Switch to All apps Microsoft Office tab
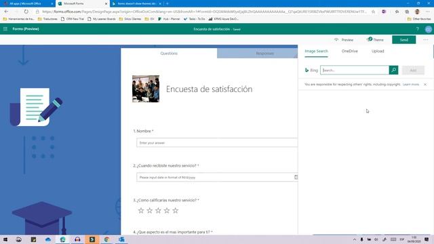The height and width of the screenshot is (244, 434). pyautogui.click(x=27, y=3)
